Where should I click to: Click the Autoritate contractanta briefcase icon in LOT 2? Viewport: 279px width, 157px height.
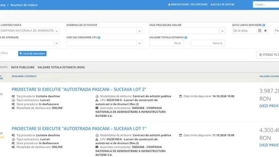click(97, 108)
